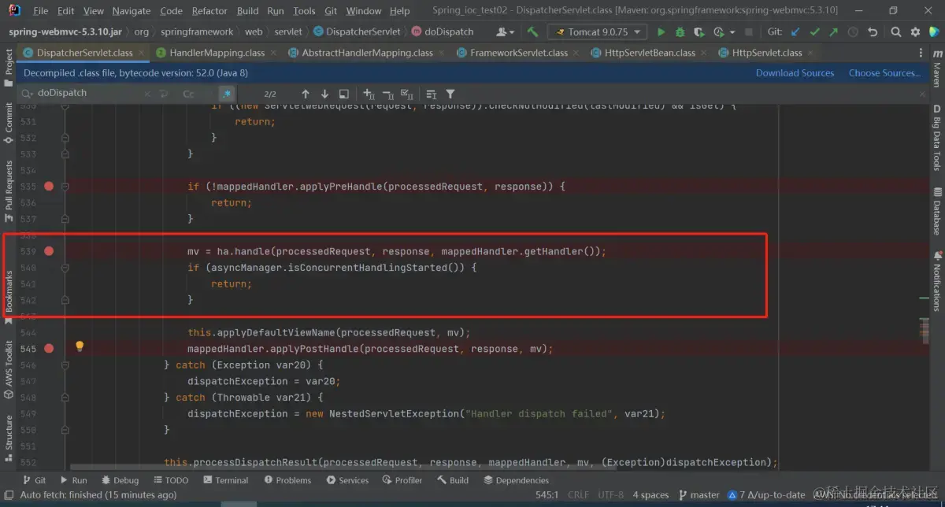
Task: Open the user account dropdown in toolbar
Action: pyautogui.click(x=506, y=32)
